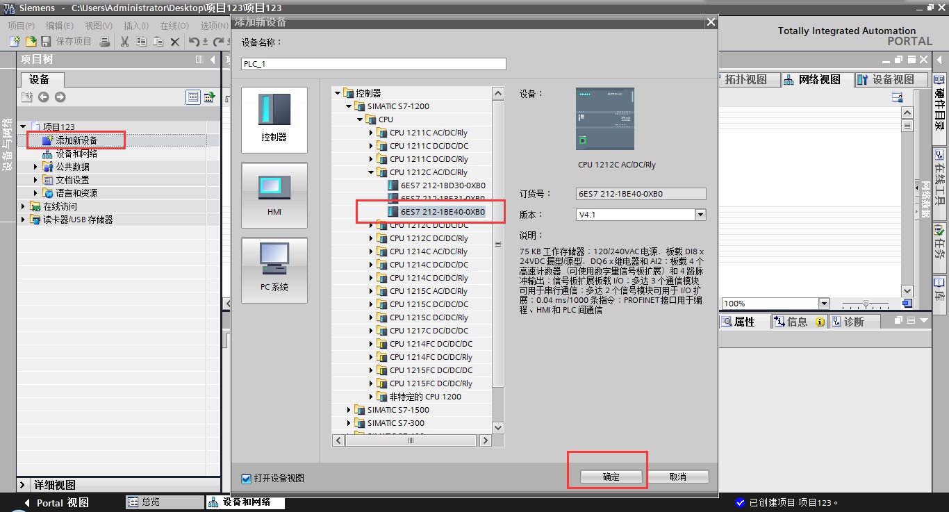Open the Project menu

(x=21, y=26)
